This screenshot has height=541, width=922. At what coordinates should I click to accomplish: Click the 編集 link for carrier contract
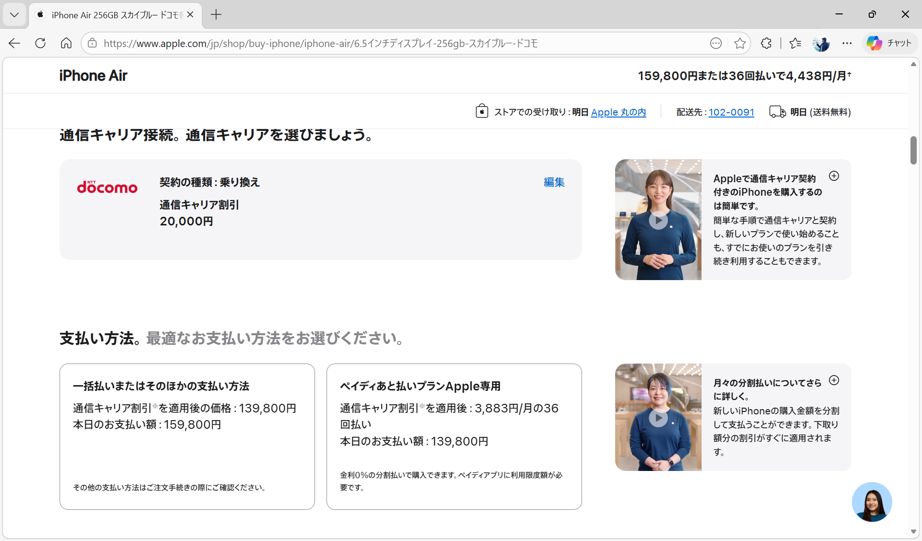(554, 182)
